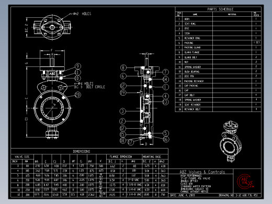Click the B.C. 1: BOLT CIRCLE note

(89, 87)
